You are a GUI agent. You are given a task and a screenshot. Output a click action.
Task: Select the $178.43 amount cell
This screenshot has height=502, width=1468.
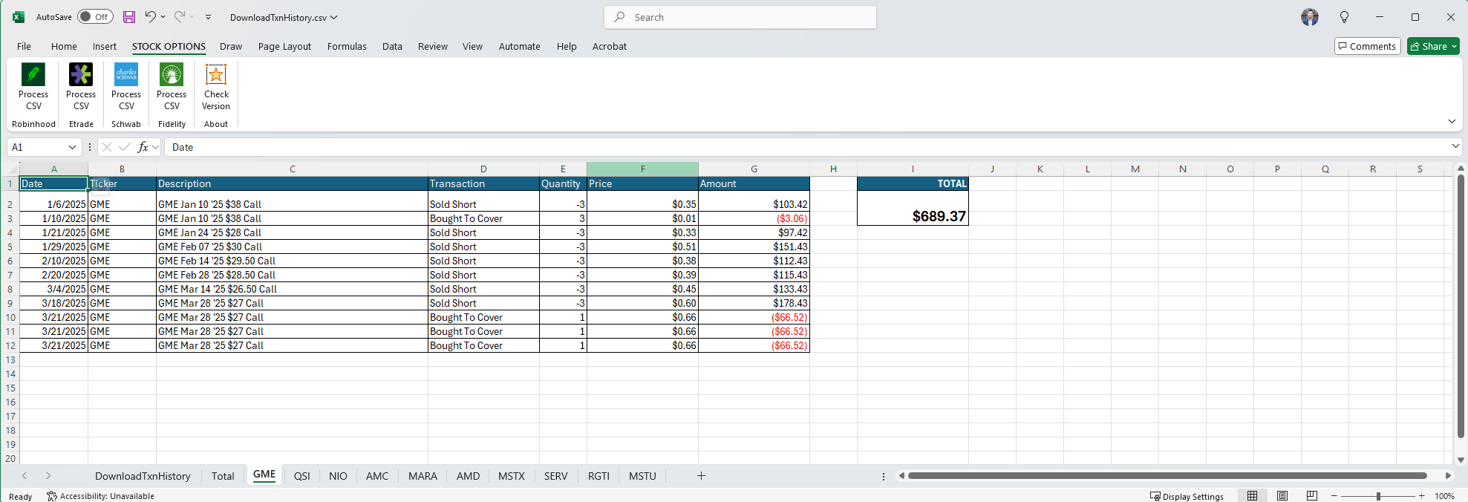(x=754, y=303)
